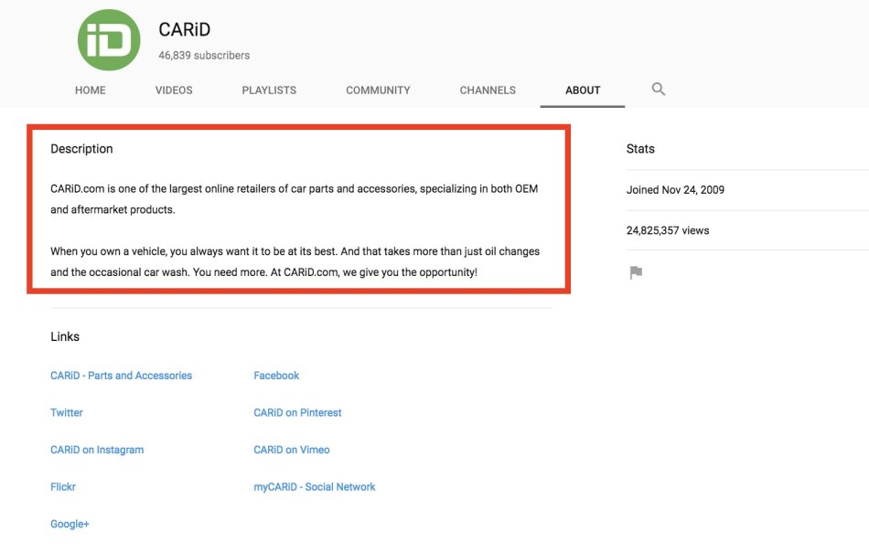
Task: Go to the Playlists tab
Action: [x=269, y=90]
